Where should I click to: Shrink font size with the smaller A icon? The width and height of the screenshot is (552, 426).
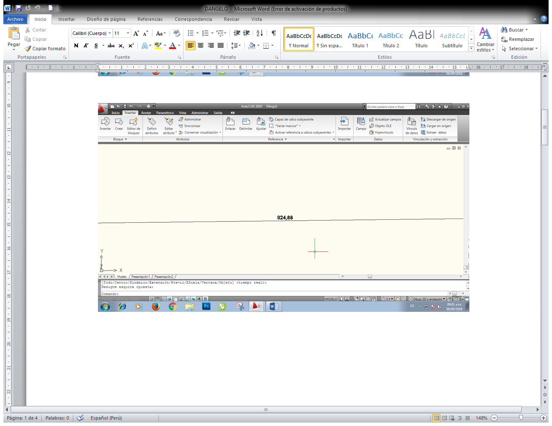coord(145,33)
